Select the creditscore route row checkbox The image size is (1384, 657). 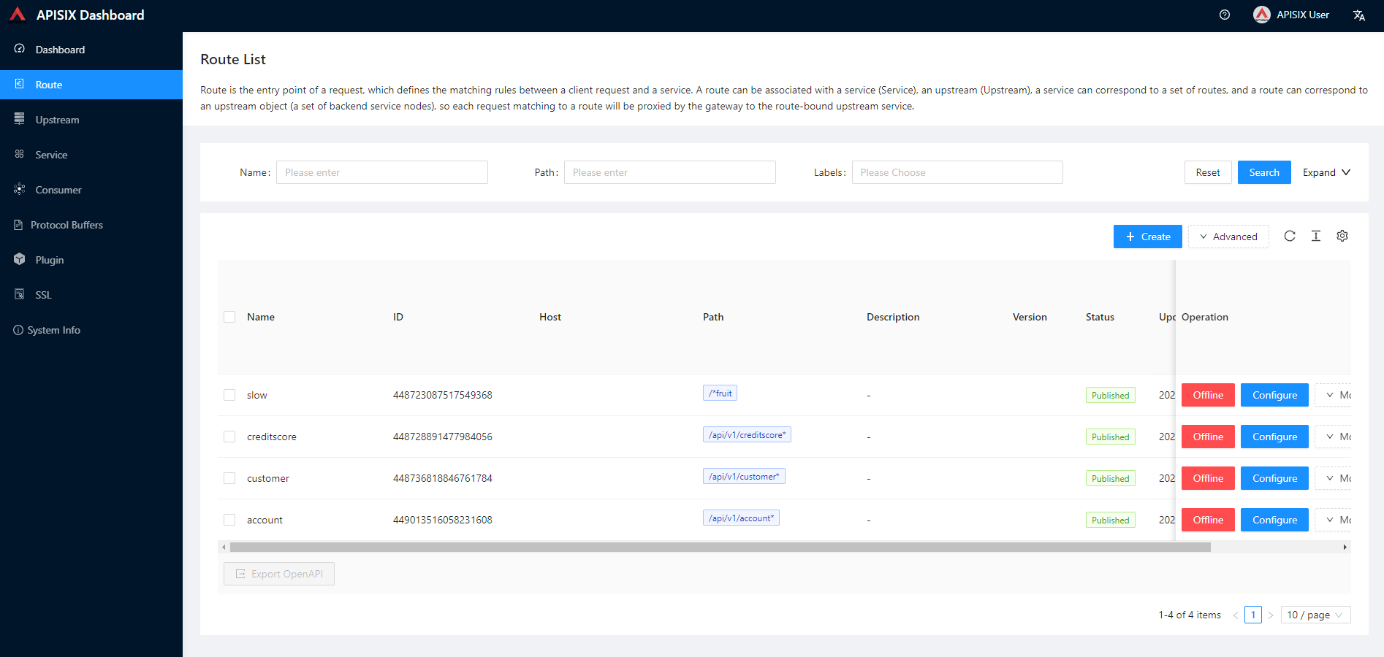point(229,437)
